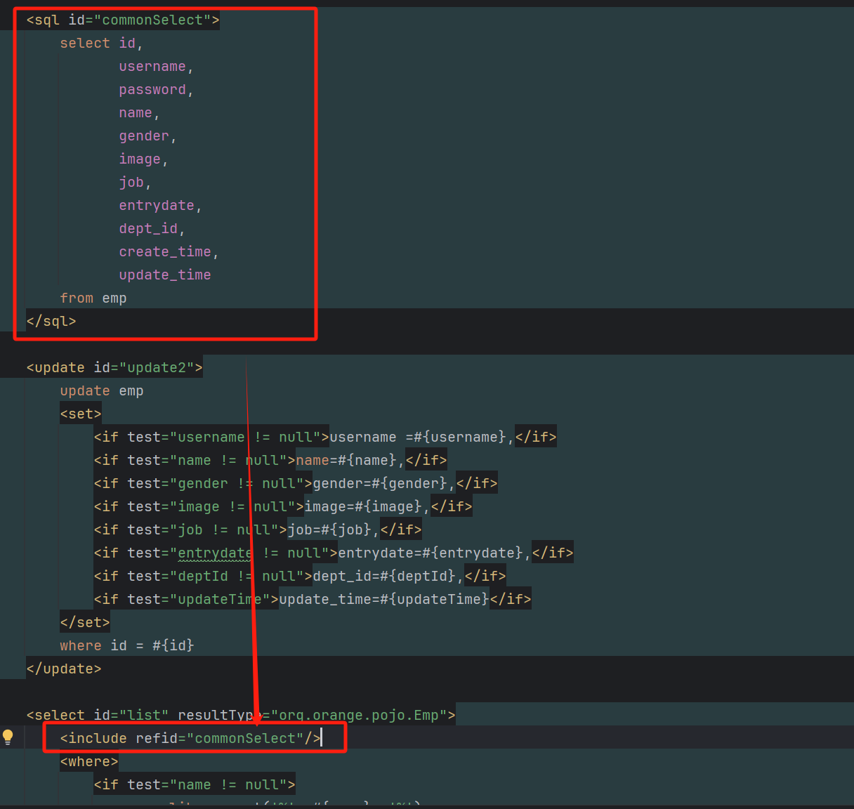Click the select id="list" opening tag
Screen dimensions: 854x809
click(241, 715)
